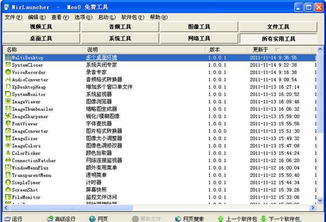Switch to the 视频工具 tab
Viewport: 326px width, 222px height.
tap(41, 27)
